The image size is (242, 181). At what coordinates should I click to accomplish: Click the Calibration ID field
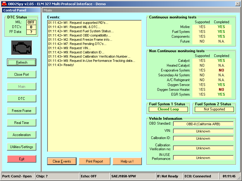[203, 138]
